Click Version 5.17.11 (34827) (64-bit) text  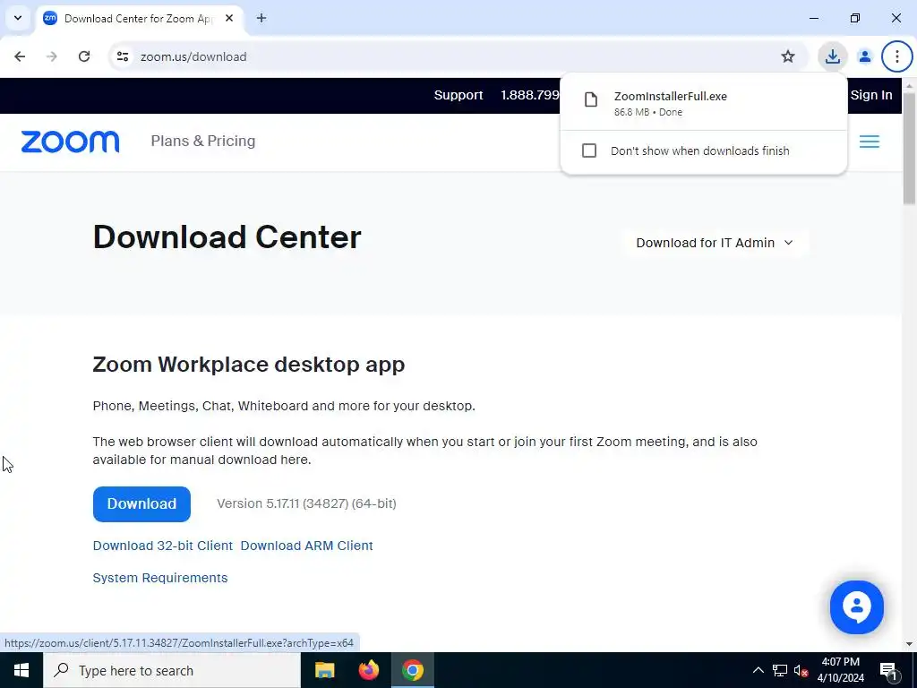tap(306, 503)
